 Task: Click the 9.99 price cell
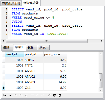[x=55, y=77]
